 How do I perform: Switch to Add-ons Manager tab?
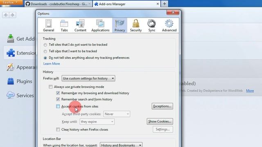[x=126, y=4]
